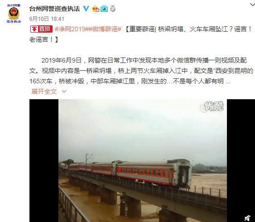
Task: Click the 展开全文 link text
Action: 44,92
